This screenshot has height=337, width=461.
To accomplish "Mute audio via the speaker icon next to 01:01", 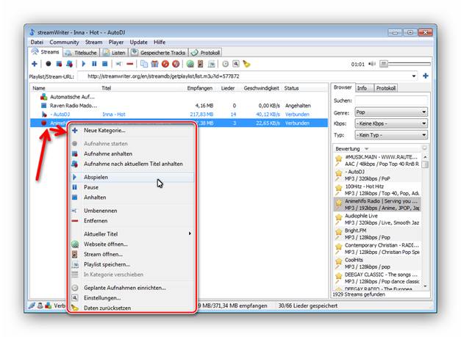I will 372,64.
